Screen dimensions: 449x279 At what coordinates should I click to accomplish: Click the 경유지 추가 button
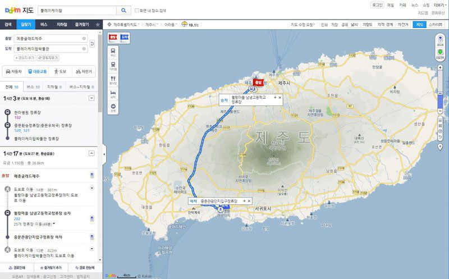(x=25, y=58)
